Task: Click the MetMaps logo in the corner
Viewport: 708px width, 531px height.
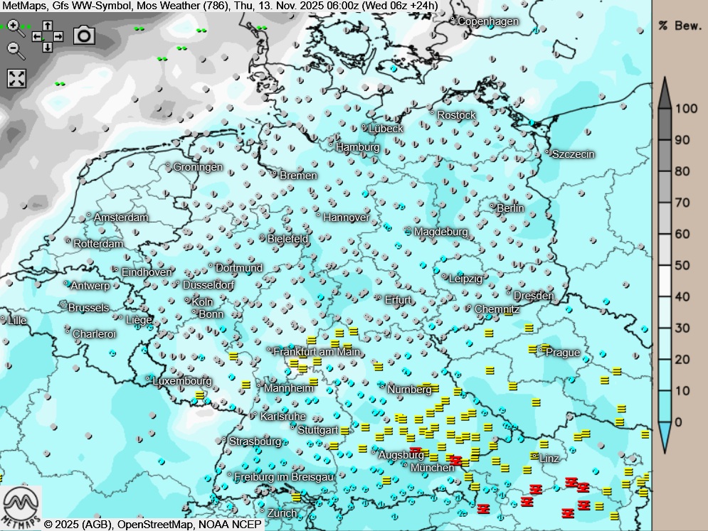Action: pos(21,508)
